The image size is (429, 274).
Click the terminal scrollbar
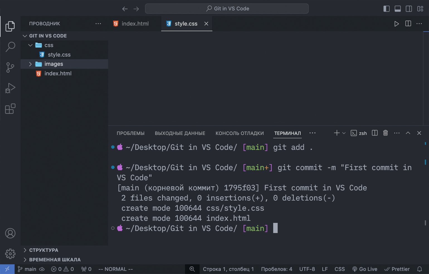[x=425, y=223]
